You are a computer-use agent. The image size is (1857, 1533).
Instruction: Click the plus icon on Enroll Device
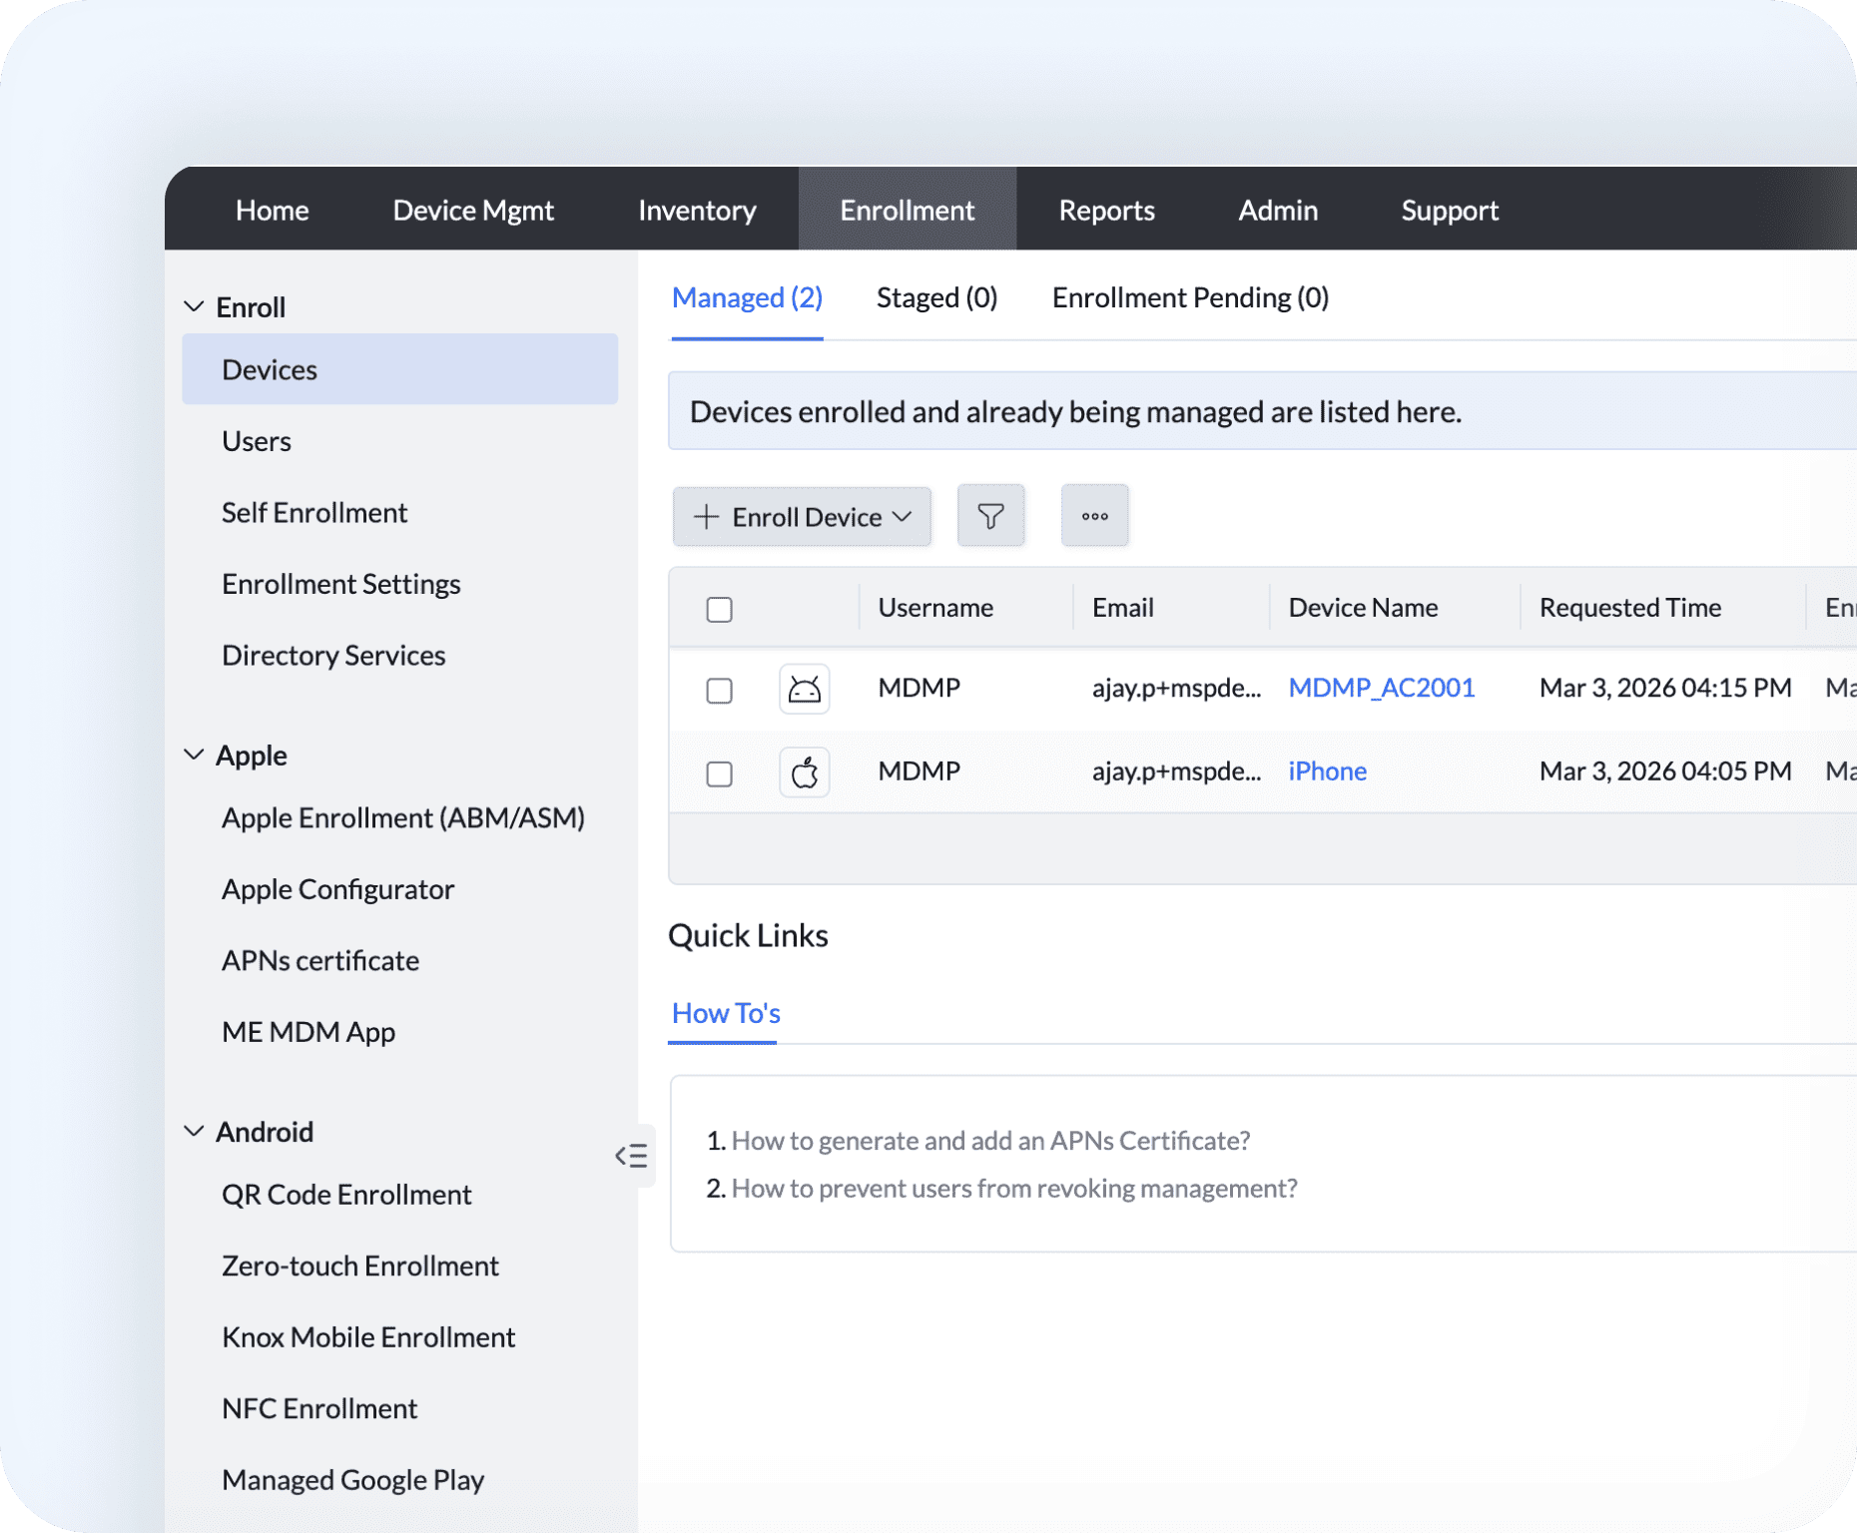tap(706, 517)
